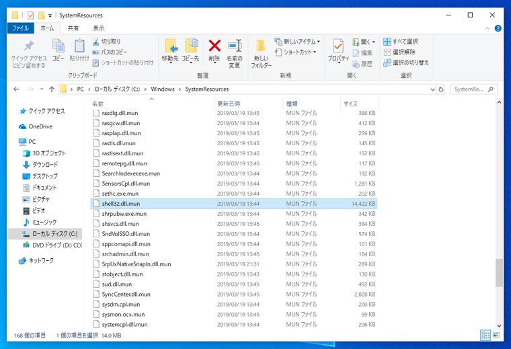Invert selection with 選択の切り替え
Viewport: 511px width, 349px height.
click(x=406, y=63)
